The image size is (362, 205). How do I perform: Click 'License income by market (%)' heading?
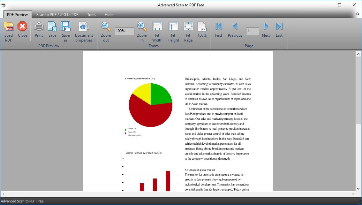pyautogui.click(x=140, y=79)
